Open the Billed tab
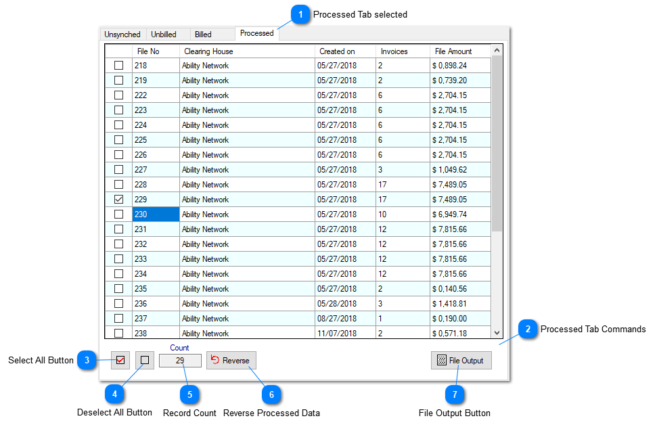 [202, 34]
